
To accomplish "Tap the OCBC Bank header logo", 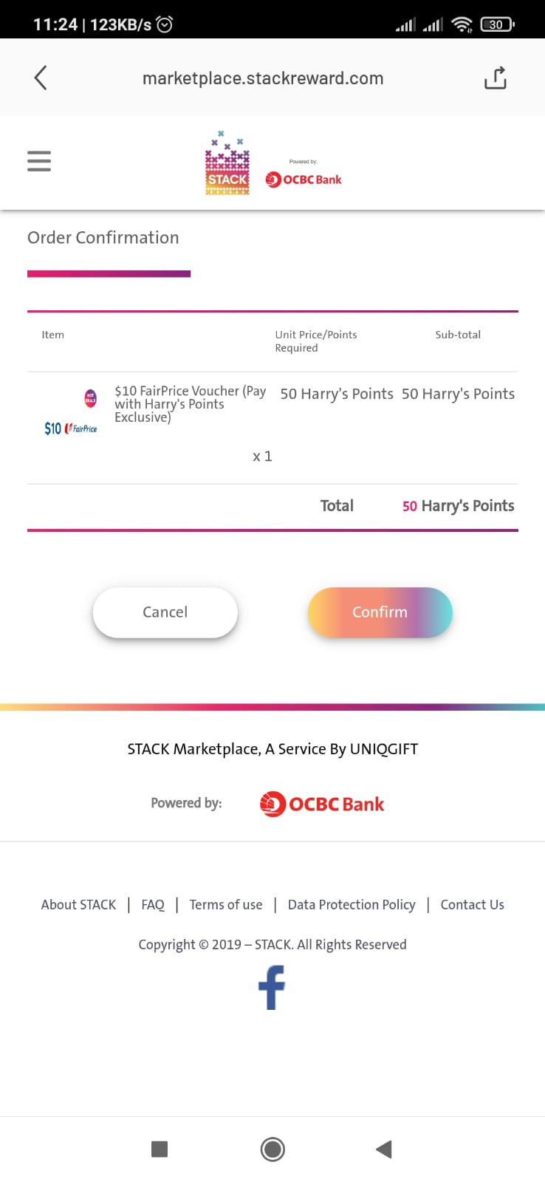I will tap(304, 179).
